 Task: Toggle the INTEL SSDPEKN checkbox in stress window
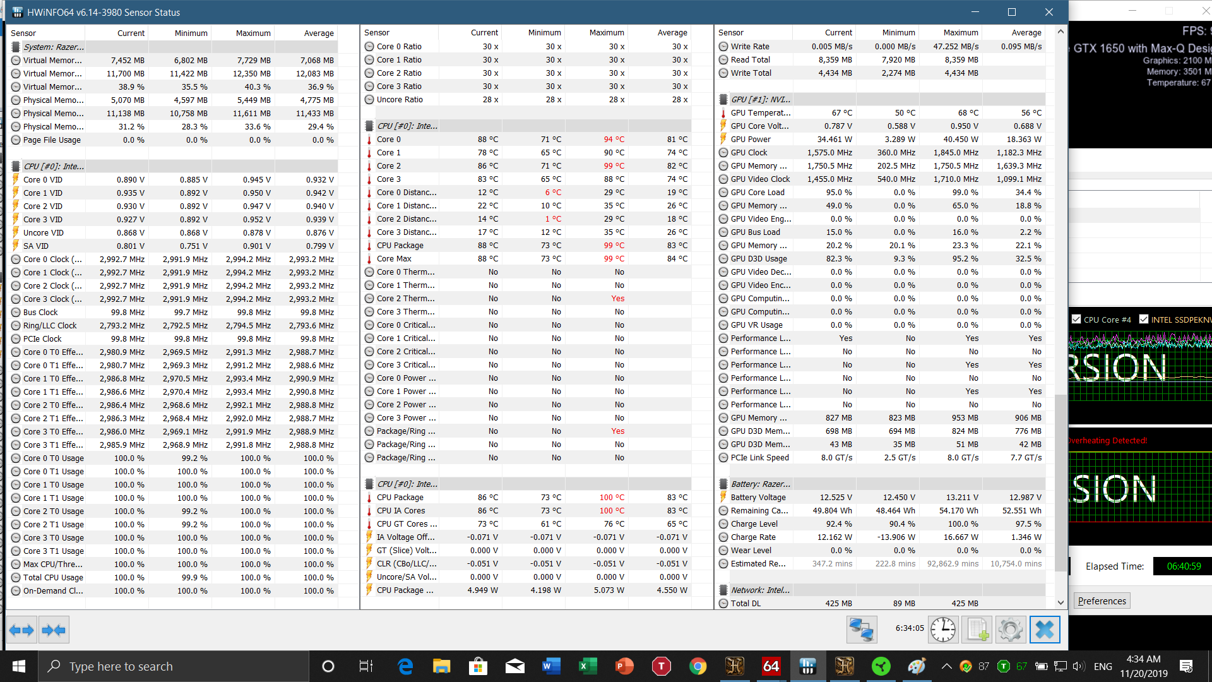click(x=1143, y=320)
